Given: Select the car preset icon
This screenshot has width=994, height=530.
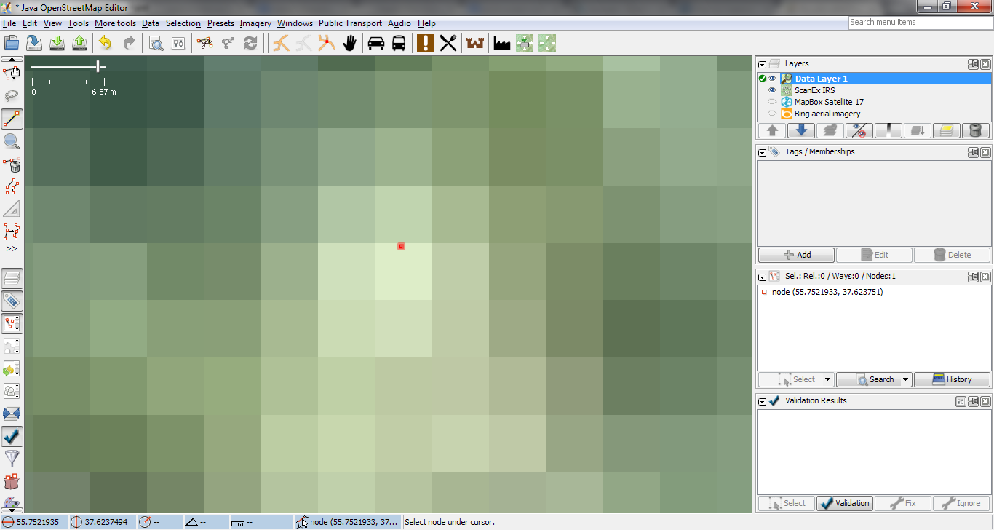Looking at the screenshot, I should pos(376,43).
